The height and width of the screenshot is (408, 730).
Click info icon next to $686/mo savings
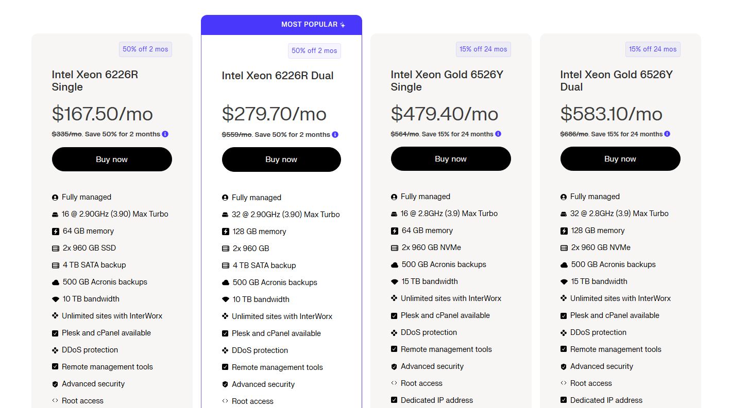point(667,134)
